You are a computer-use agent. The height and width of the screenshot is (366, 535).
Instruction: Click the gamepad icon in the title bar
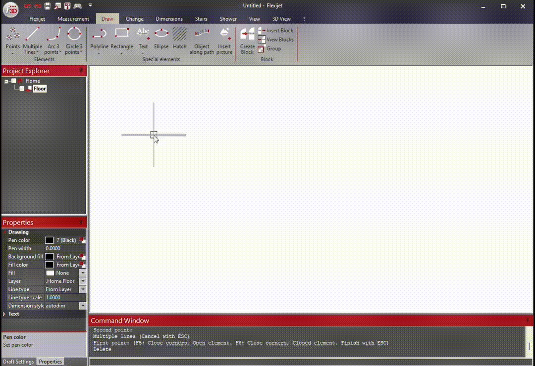click(78, 6)
